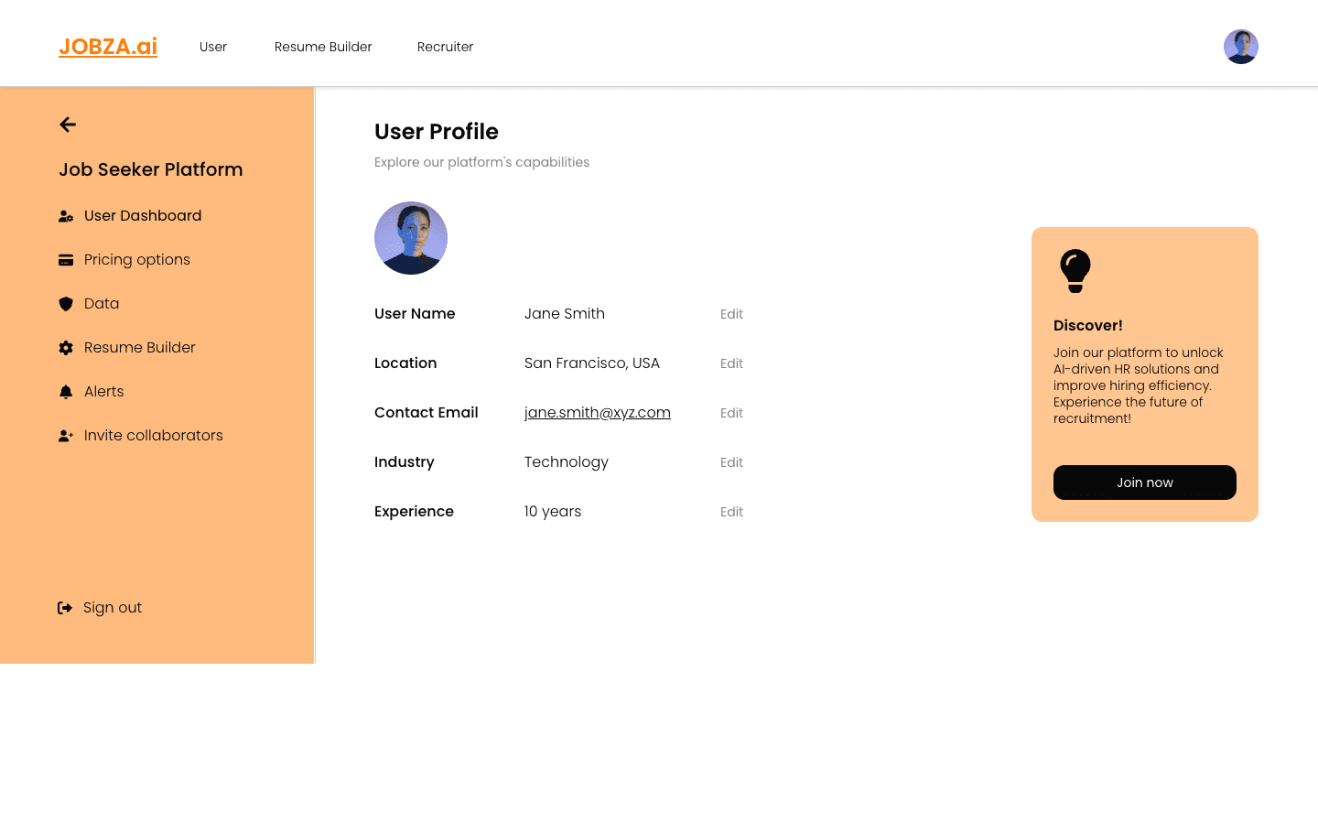Open the jane.smith@xyz.com email link
The image size is (1318, 824).
[x=598, y=413]
